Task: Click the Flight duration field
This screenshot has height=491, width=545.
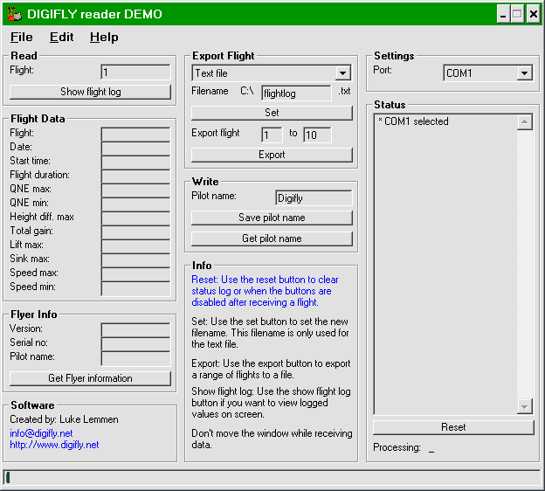Action: (136, 176)
